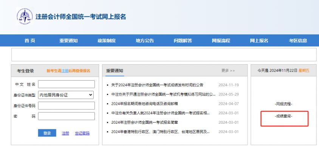The height and width of the screenshot is (146, 319).
Task: Click the CICPA logo emblem
Action: [x=25, y=16]
